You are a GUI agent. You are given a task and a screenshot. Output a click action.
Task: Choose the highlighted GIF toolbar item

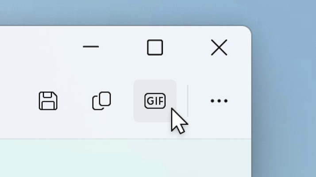point(155,101)
